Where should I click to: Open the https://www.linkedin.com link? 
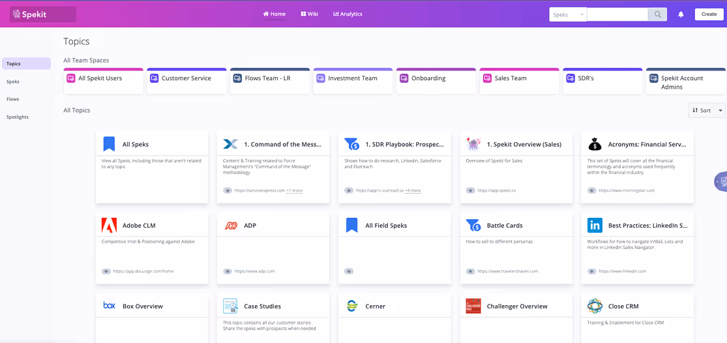point(622,271)
